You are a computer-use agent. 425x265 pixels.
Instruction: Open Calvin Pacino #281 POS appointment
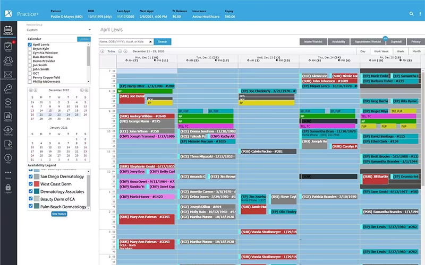coord(269,152)
